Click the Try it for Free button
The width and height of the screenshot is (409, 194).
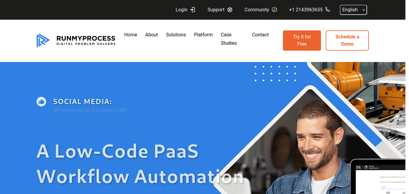click(x=302, y=41)
